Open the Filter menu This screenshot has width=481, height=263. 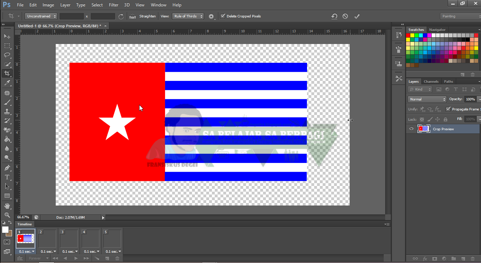click(114, 5)
